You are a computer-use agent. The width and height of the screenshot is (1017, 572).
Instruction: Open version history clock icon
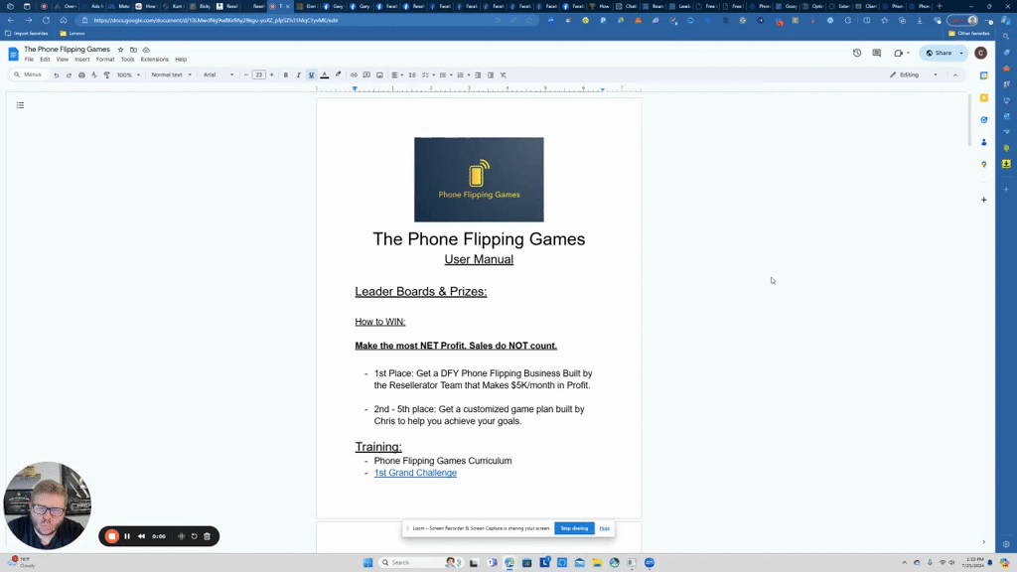coord(857,54)
